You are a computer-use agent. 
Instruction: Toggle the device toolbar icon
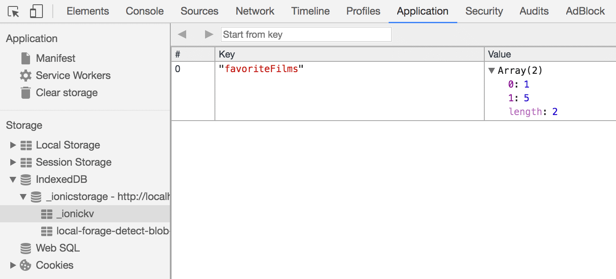pyautogui.click(x=36, y=12)
